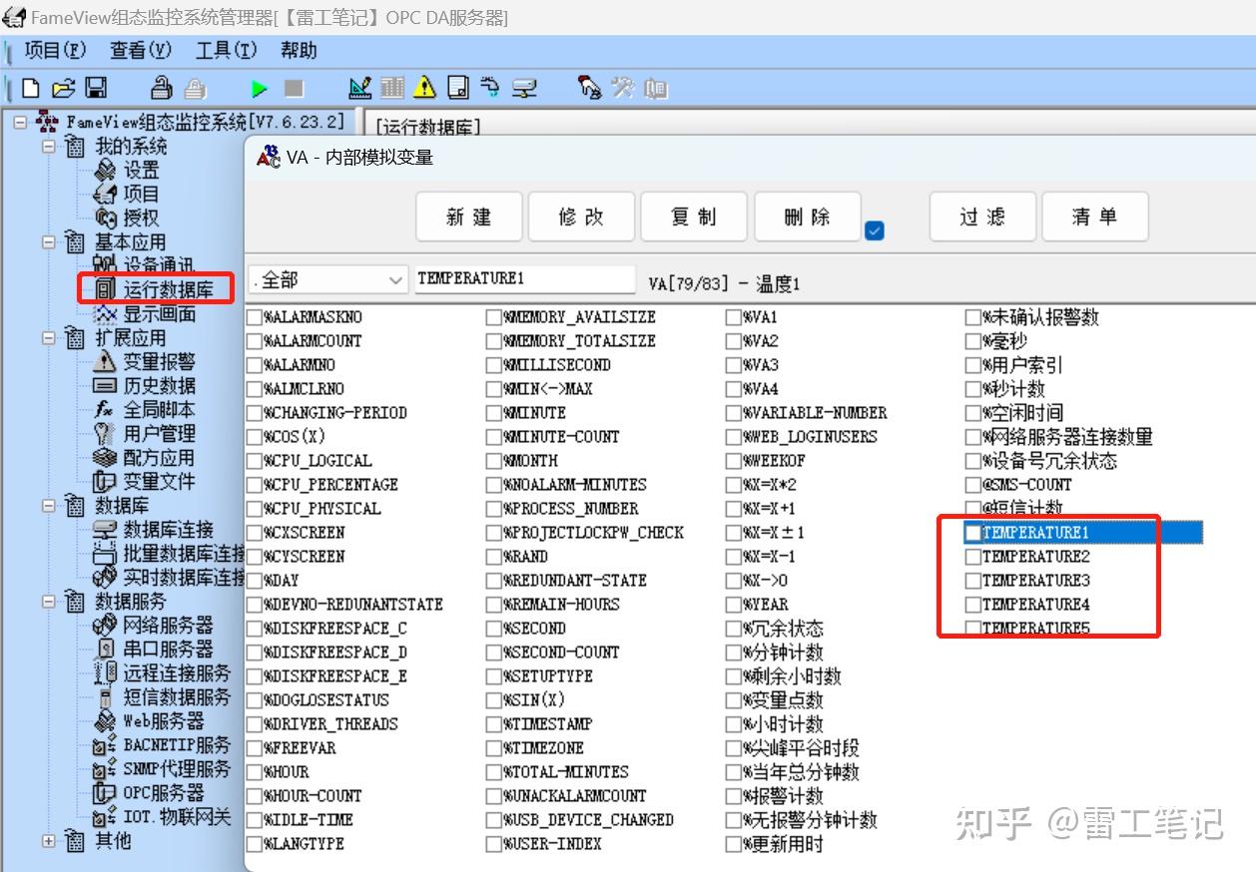Click inside the TEMPERATURE1 search field
1256x872 pixels.
(524, 279)
